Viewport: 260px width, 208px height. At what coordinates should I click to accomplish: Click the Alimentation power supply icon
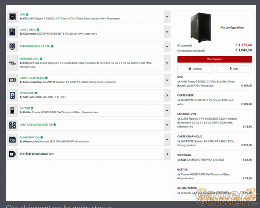pyautogui.click(x=12, y=140)
